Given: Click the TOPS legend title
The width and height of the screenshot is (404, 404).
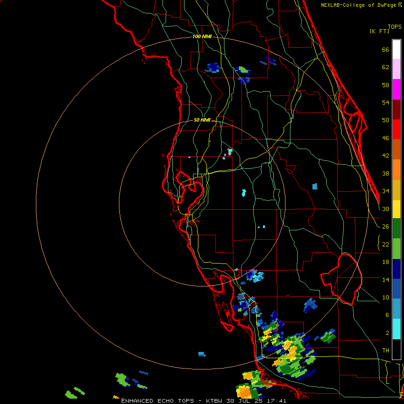Looking at the screenshot, I should pyautogui.click(x=395, y=26).
